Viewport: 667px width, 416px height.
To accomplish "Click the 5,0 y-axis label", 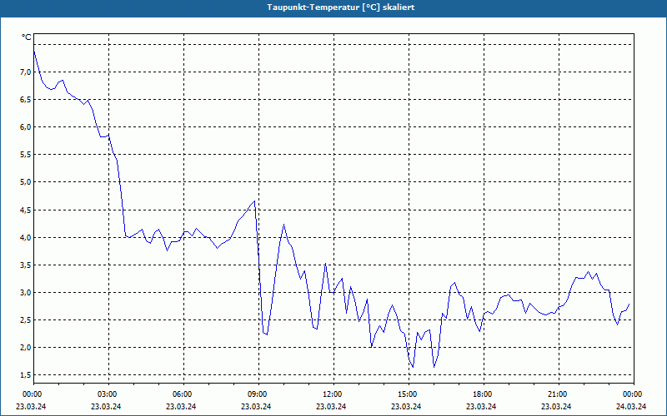I will click(x=25, y=182).
